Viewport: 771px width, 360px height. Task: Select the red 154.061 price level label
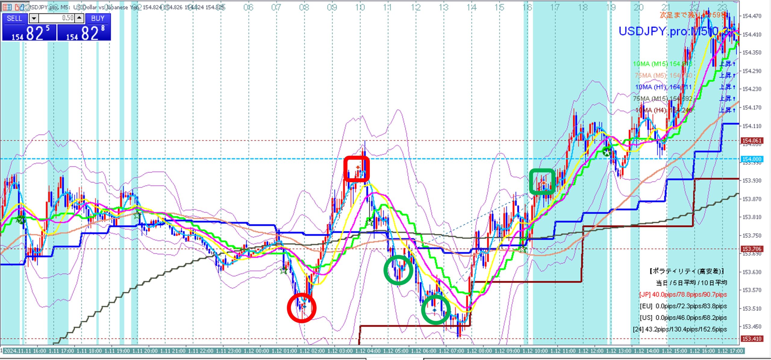tap(751, 141)
